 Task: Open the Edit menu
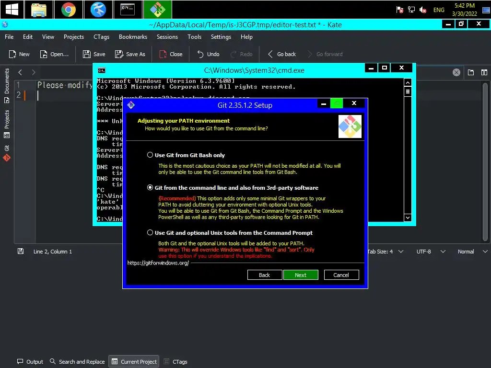point(27,36)
